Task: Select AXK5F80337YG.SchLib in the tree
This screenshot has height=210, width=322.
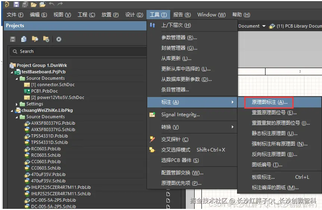Action: pos(53,129)
